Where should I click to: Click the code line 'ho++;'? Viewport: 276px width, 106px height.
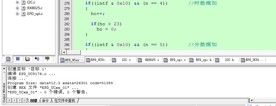coord(98,14)
